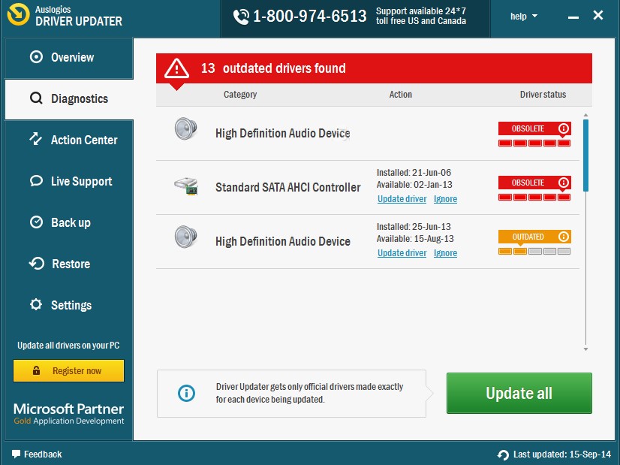Open Settings from the sidebar

[69, 305]
